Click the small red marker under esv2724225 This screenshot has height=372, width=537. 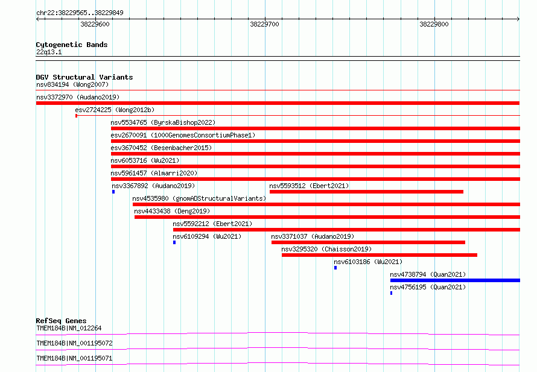pyautogui.click(x=77, y=116)
